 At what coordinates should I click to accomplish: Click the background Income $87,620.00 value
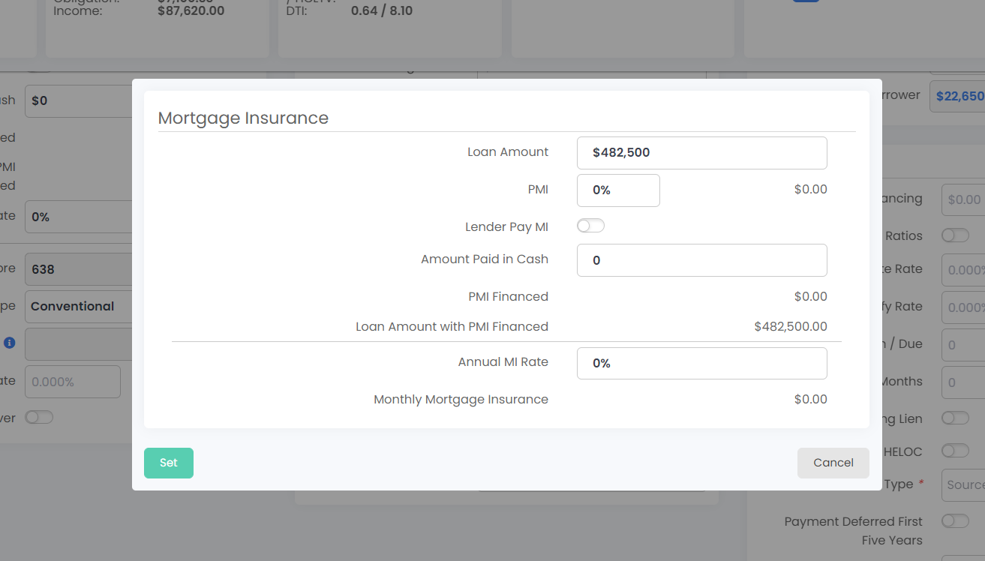coord(191,10)
